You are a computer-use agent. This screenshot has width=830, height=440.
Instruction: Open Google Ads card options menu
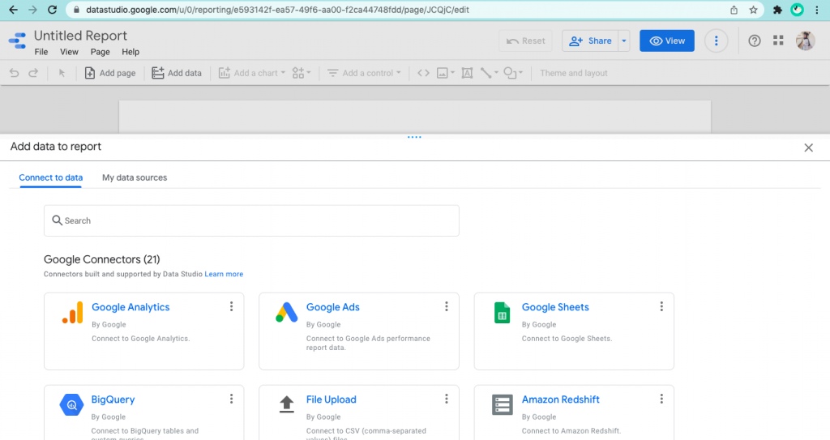[447, 306]
